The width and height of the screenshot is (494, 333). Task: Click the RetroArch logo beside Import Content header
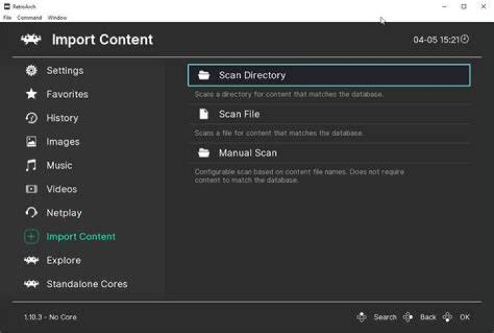click(x=31, y=39)
